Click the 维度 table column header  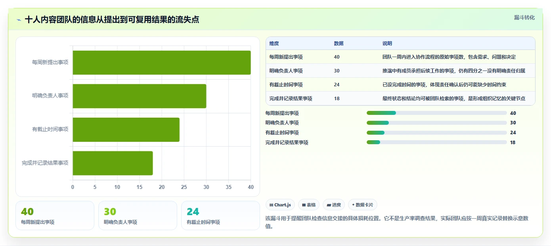click(274, 44)
